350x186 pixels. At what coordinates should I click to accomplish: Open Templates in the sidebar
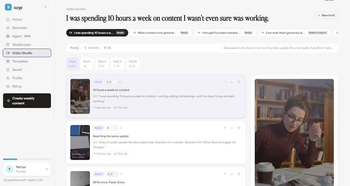click(x=27, y=61)
